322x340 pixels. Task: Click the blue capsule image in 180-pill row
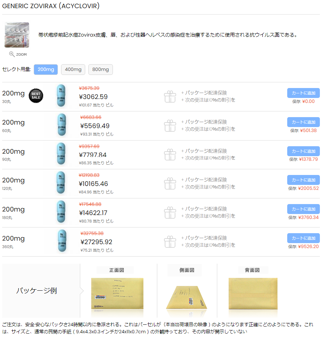pyautogui.click(x=61, y=212)
